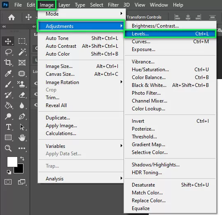Choose Equalize adjustment
Screen dimensions: 222x215
click(170, 208)
